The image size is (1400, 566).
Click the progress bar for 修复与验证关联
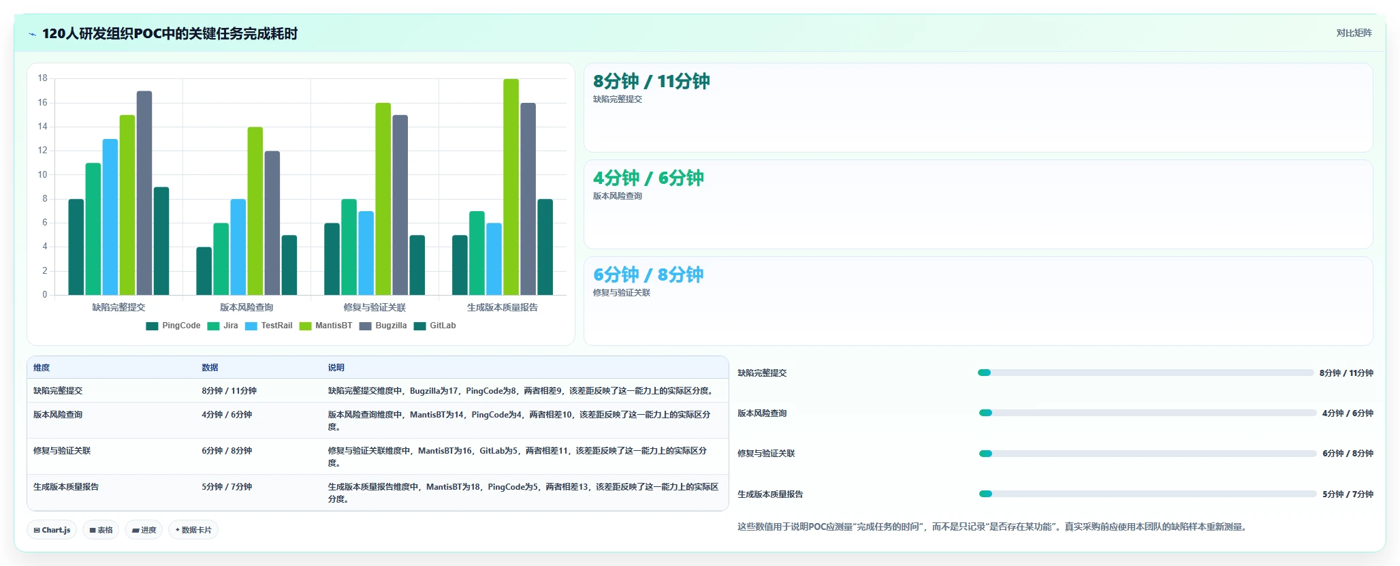point(1147,453)
